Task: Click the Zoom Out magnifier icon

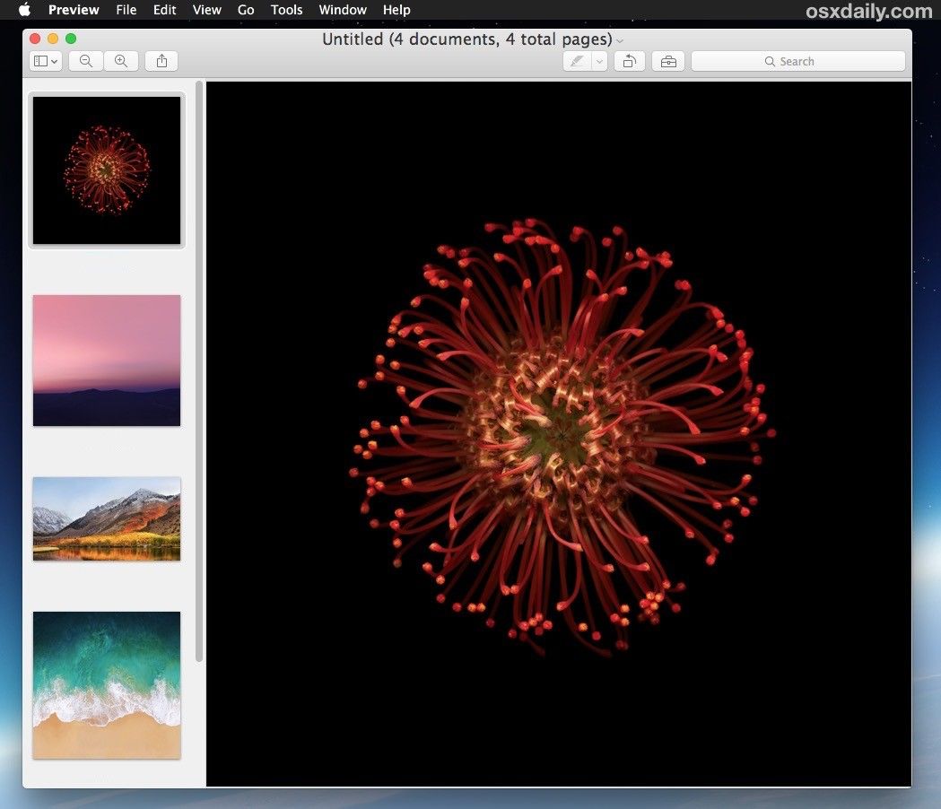Action: coord(86,61)
